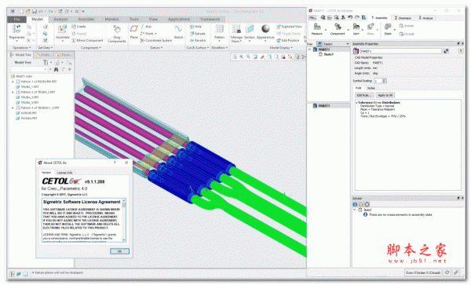Toggle the error filter icon in Advisor
The width and height of the screenshot is (471, 285).
click(x=367, y=204)
